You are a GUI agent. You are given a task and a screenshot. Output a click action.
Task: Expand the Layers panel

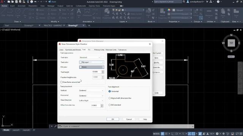coord(123,22)
